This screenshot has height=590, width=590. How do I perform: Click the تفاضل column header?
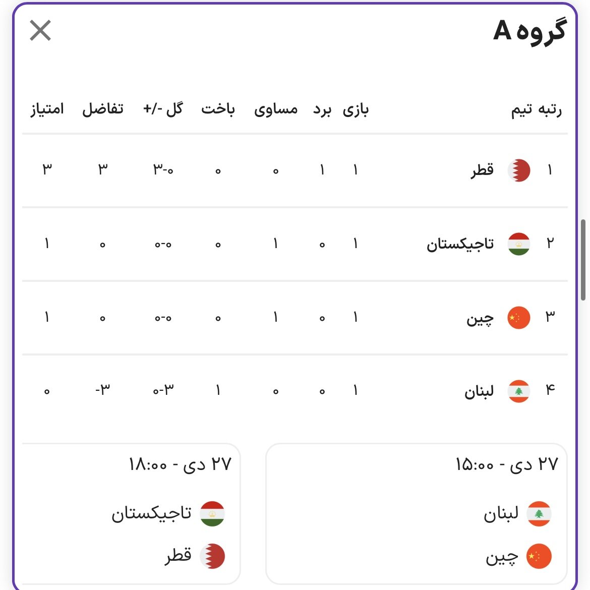(103, 108)
